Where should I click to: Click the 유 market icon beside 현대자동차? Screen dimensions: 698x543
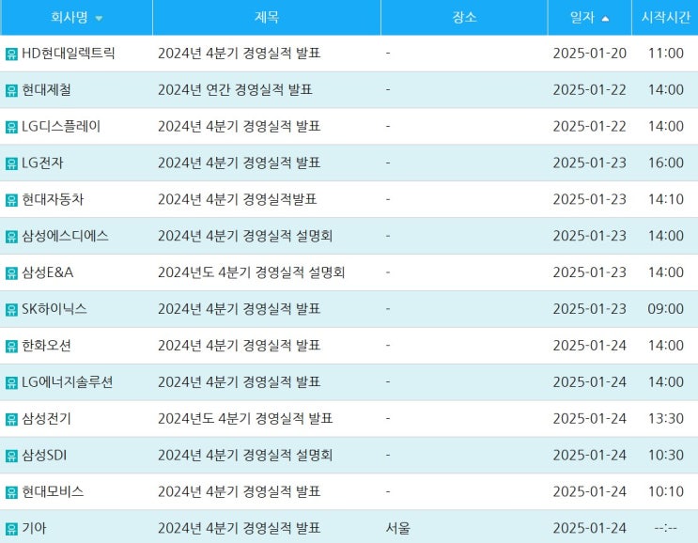(x=11, y=200)
